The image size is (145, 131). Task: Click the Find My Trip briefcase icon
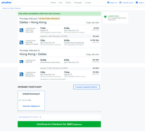pyautogui.click(x=120, y=3)
